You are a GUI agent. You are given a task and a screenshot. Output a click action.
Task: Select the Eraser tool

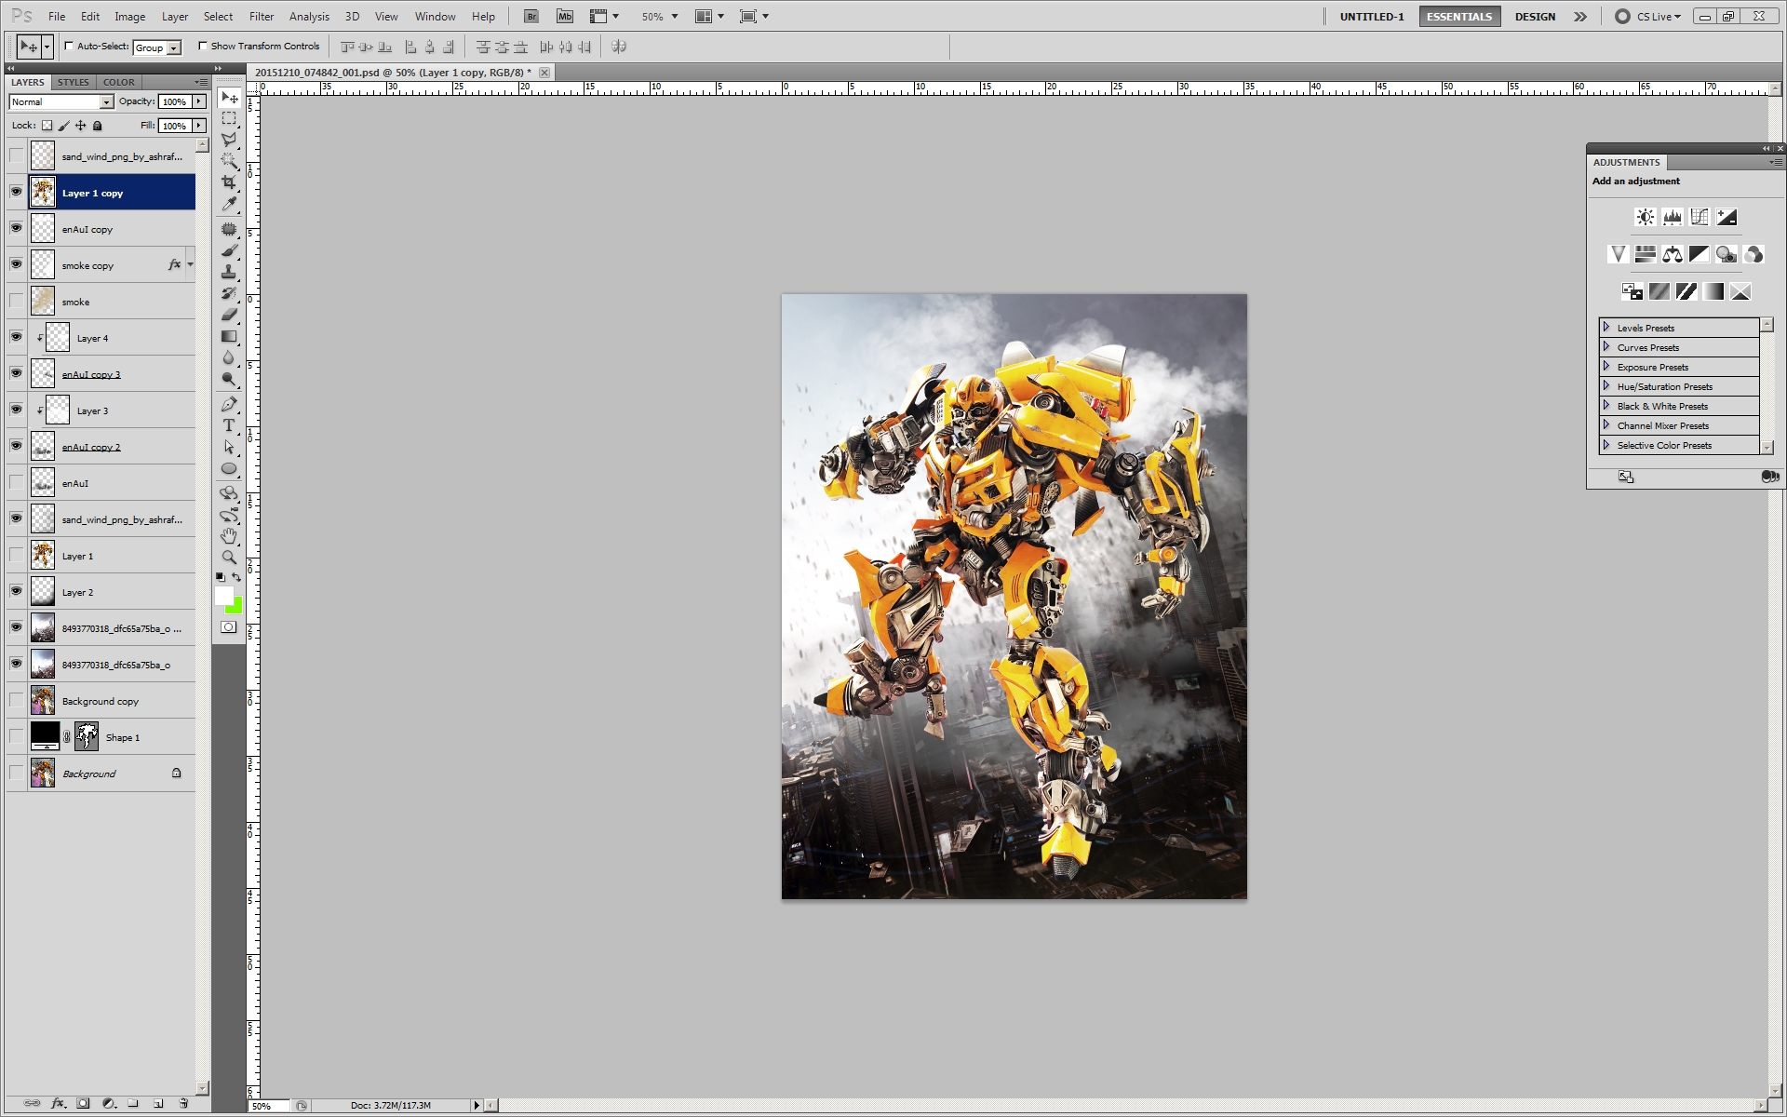click(229, 315)
